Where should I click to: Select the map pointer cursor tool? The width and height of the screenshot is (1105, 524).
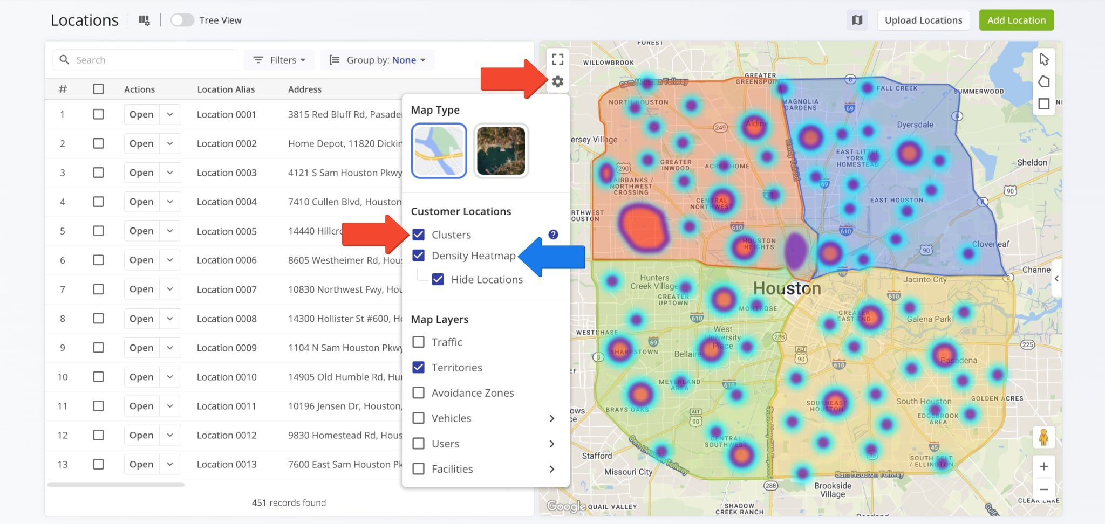coord(1043,59)
